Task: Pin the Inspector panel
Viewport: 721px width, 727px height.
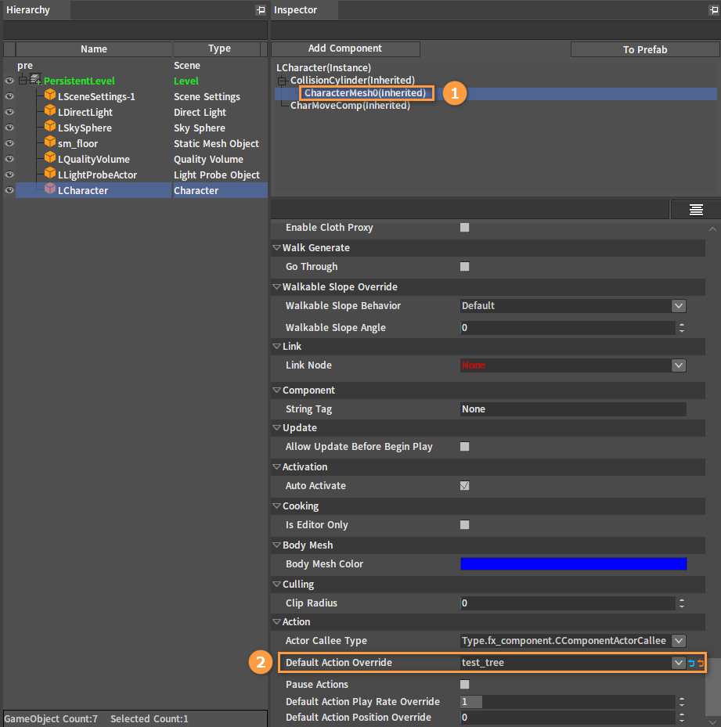Action: click(x=714, y=9)
